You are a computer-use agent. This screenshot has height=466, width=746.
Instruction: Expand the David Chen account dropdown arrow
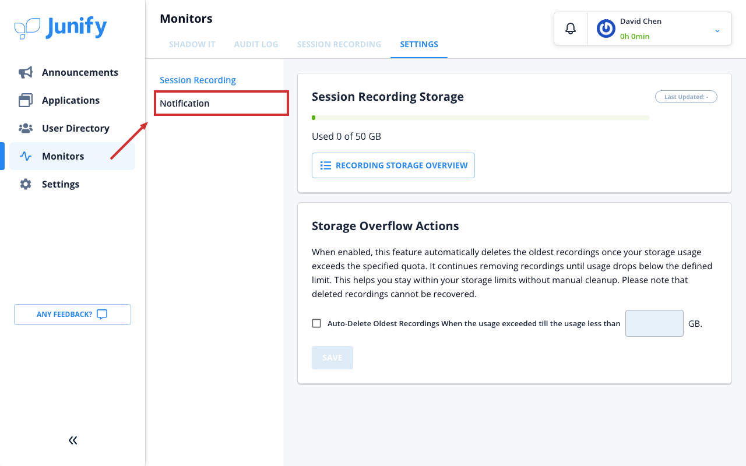717,30
